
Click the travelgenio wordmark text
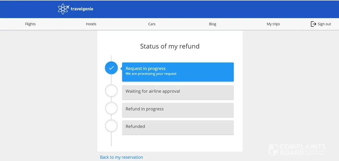click(x=82, y=9)
